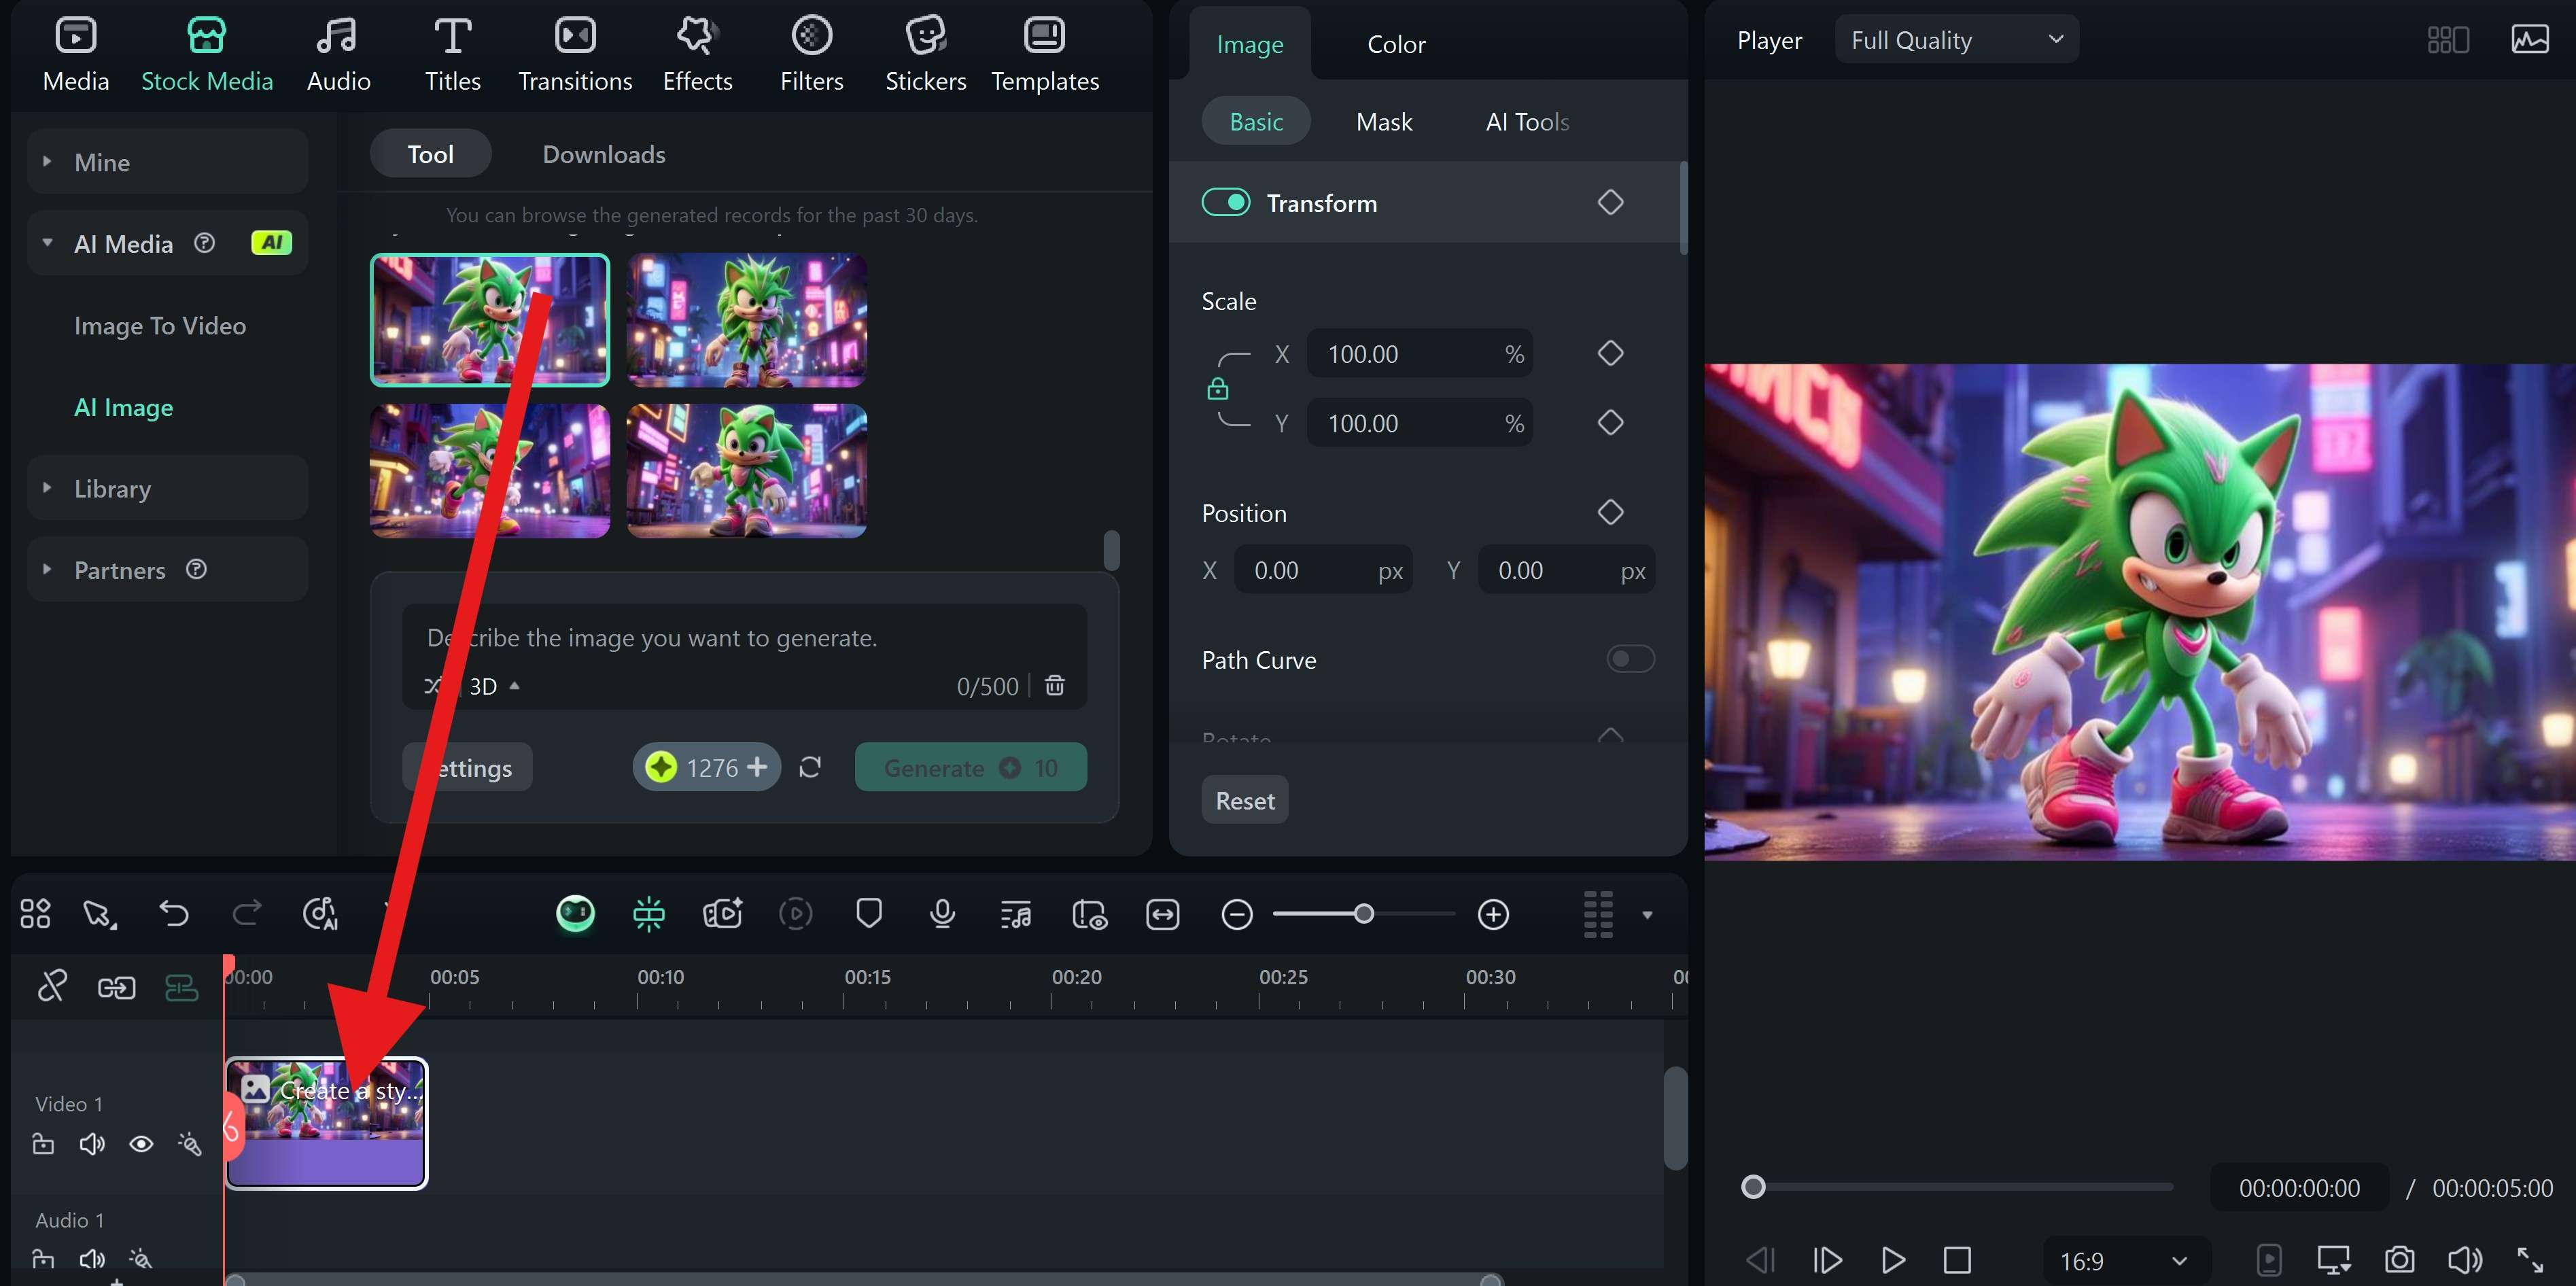Expand the Partners section
The width and height of the screenshot is (2576, 1286).
point(47,570)
